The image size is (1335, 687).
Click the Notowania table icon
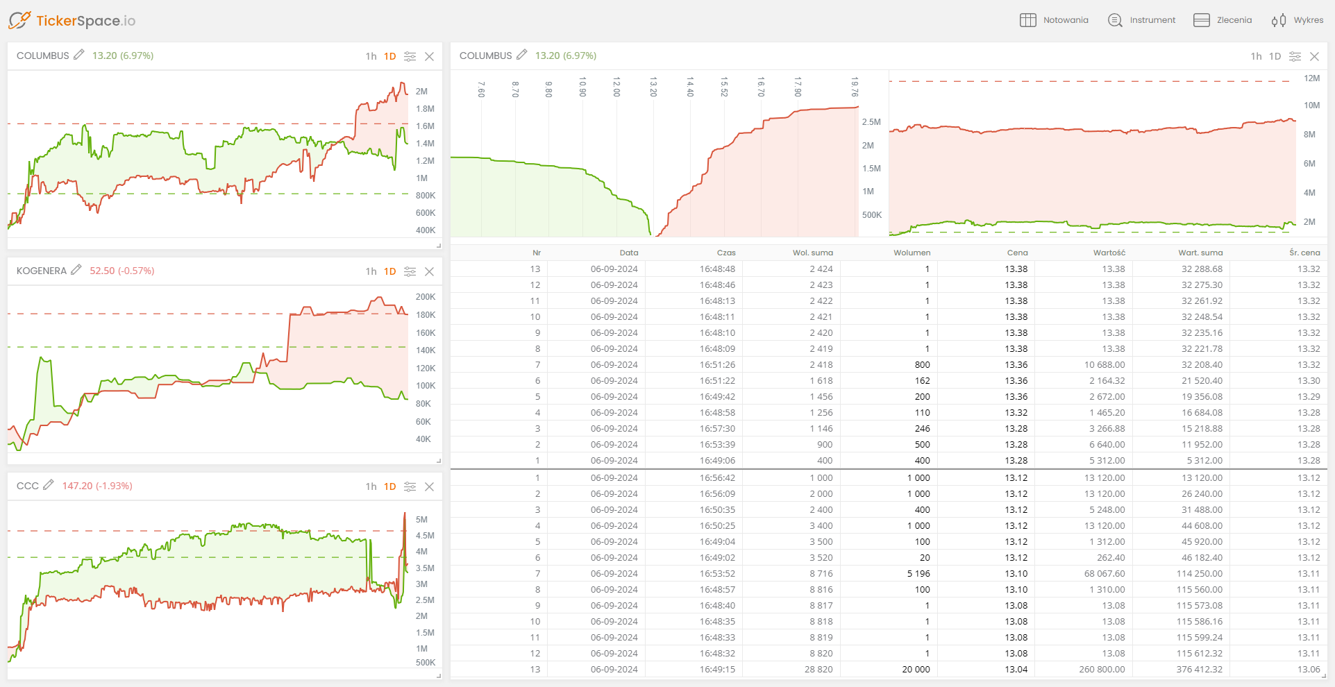[1027, 20]
